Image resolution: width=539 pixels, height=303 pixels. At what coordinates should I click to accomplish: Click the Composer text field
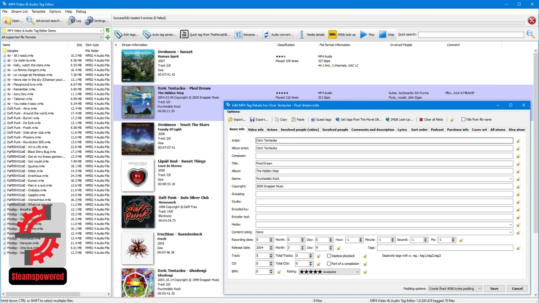click(x=384, y=156)
